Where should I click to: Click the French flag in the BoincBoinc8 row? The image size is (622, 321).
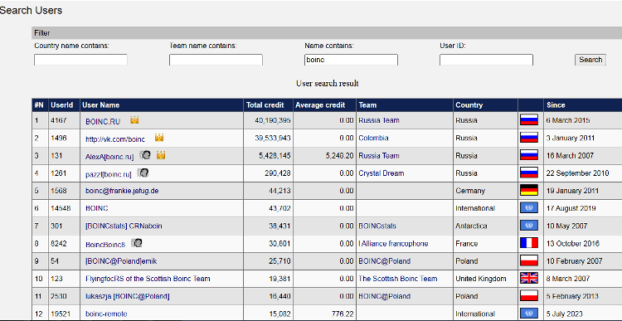[x=529, y=243]
